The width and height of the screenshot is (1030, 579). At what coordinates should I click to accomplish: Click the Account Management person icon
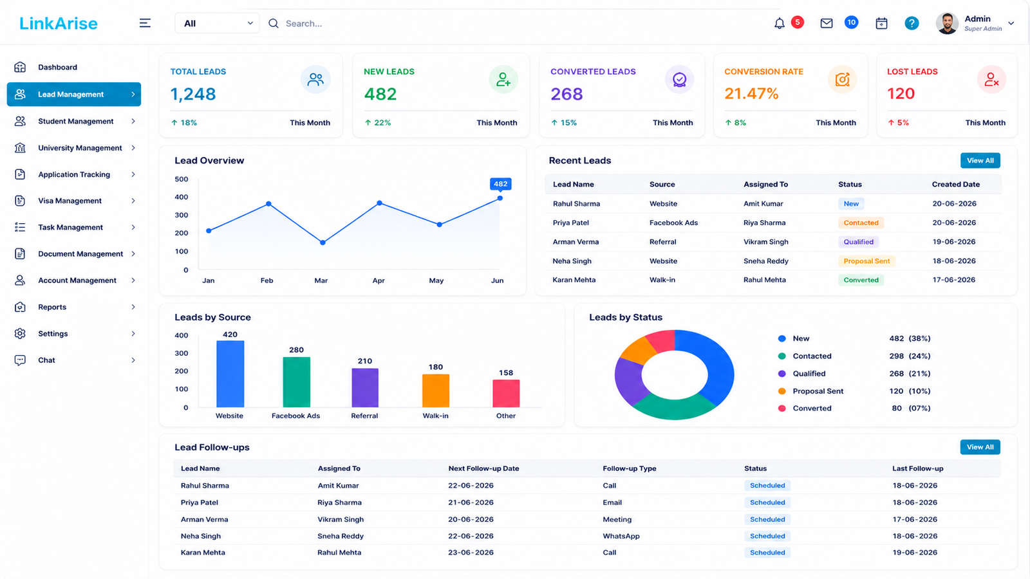pyautogui.click(x=20, y=280)
